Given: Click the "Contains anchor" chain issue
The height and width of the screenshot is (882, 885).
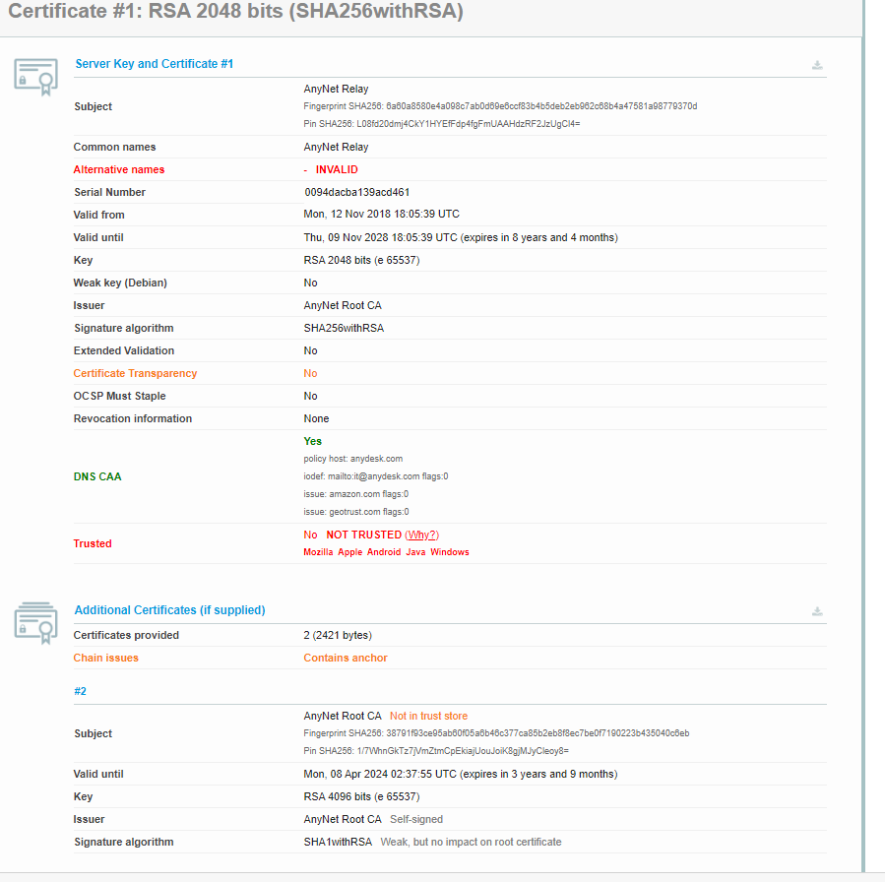Looking at the screenshot, I should (x=346, y=658).
